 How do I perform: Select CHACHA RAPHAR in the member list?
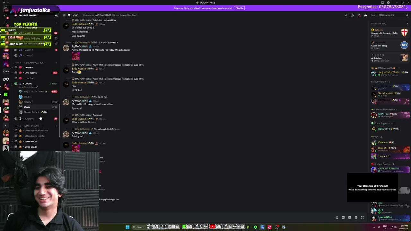389,170
